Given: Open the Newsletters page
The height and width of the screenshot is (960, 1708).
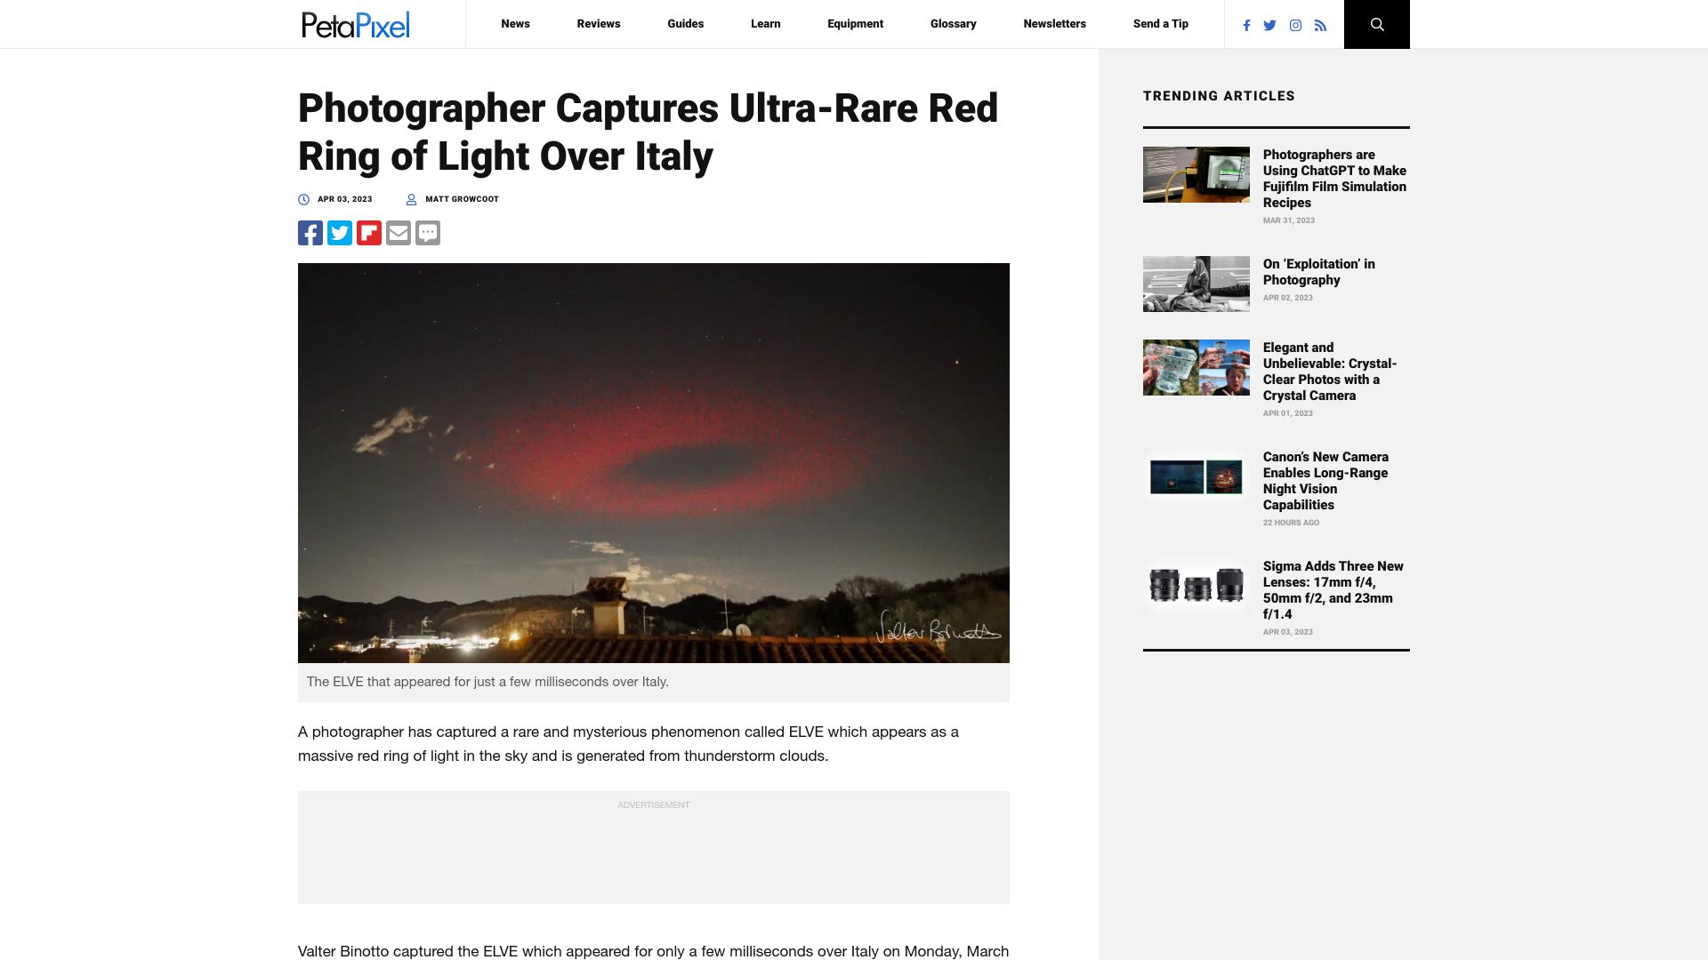Looking at the screenshot, I should click(1054, 24).
